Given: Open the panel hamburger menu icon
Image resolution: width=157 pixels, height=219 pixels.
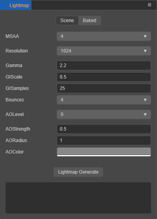Looking at the screenshot, I should click(x=150, y=5).
